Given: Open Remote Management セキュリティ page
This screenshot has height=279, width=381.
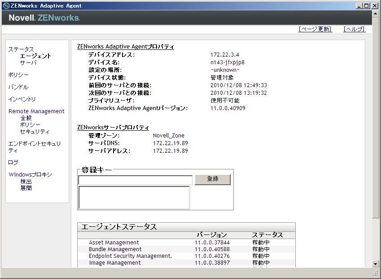Looking at the screenshot, I should tap(35, 132).
